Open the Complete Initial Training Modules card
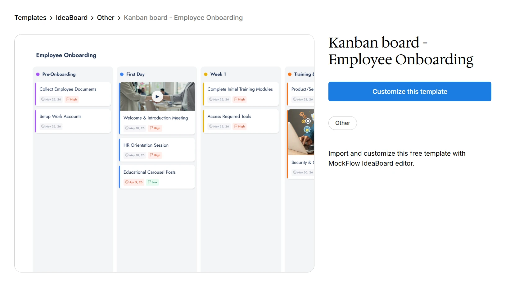 (241, 94)
